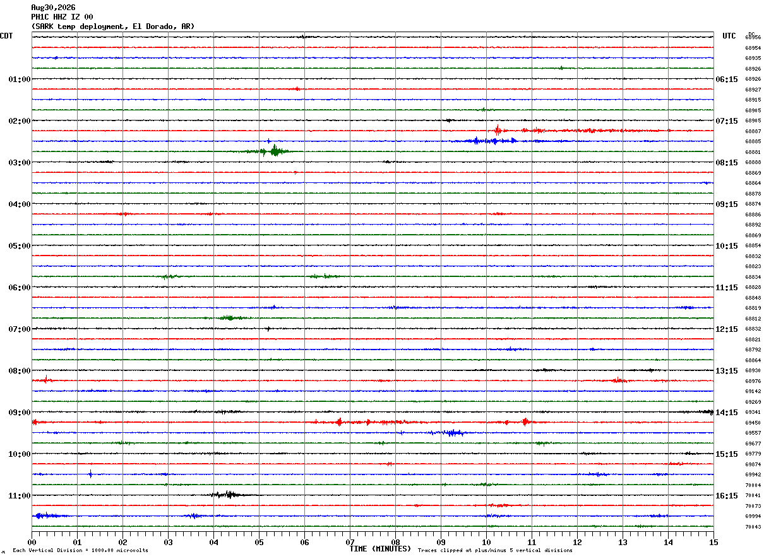Click the black burst on the 11:00 trace
Viewport: 764px width, 559px height.
[x=230, y=495]
